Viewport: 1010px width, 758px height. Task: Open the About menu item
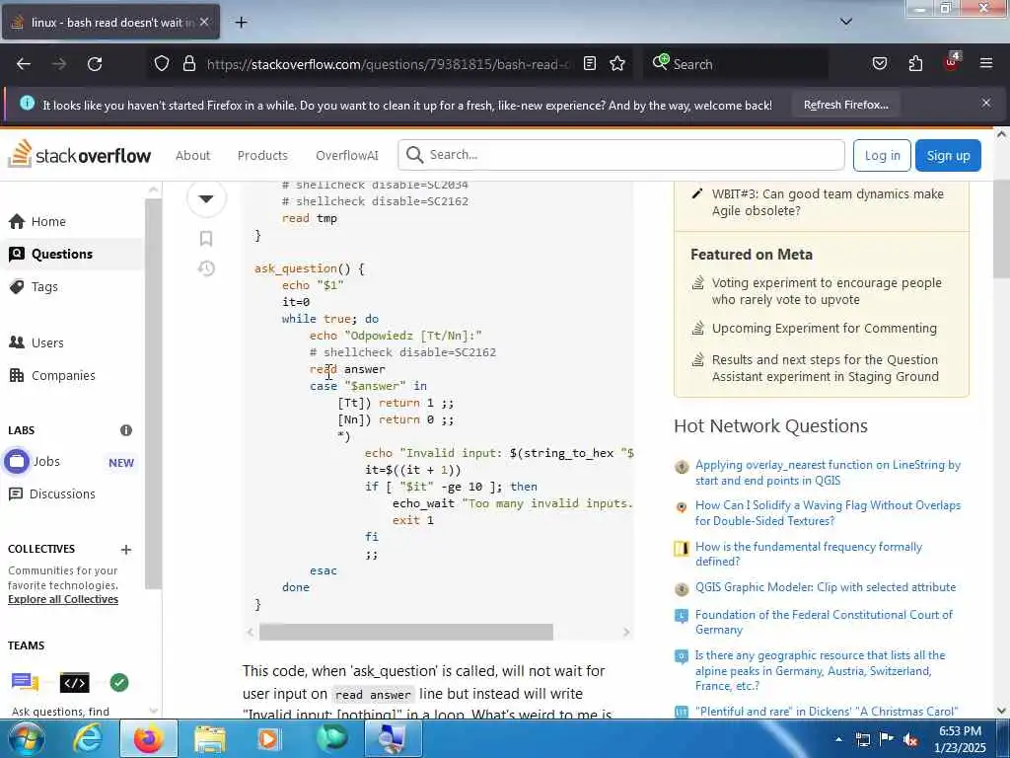192,155
